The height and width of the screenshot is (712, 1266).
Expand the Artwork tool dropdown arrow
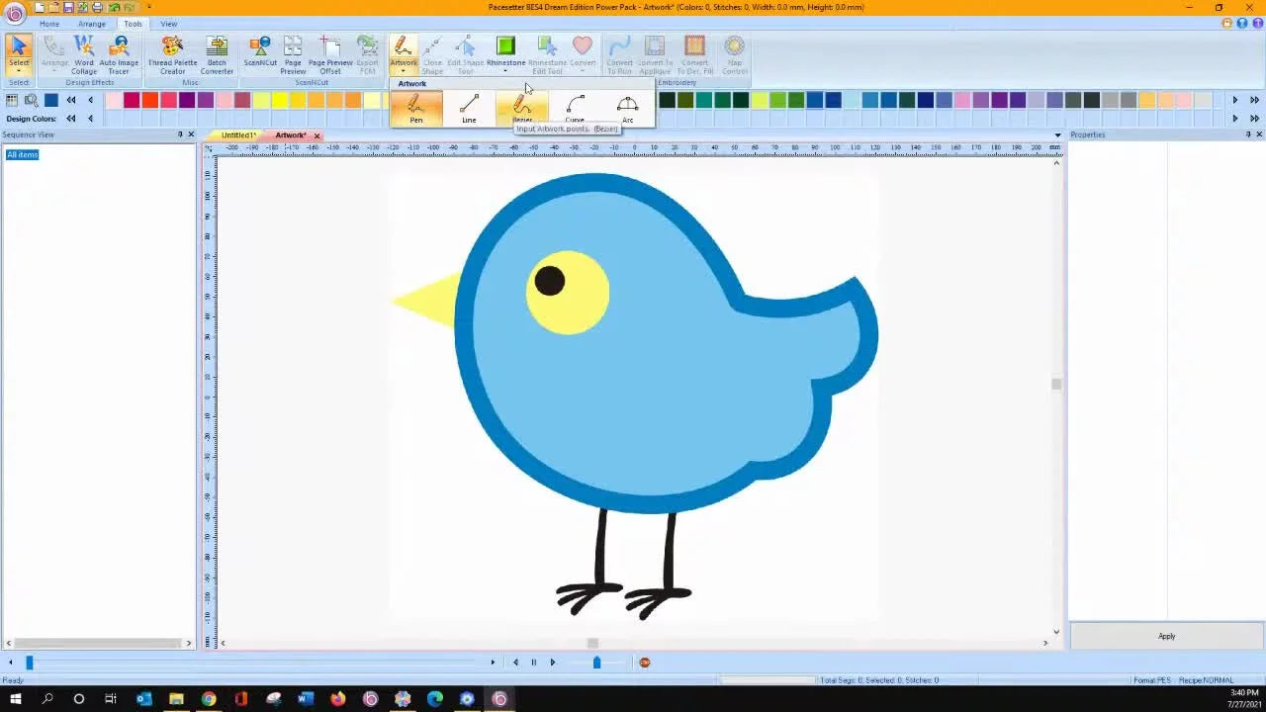click(x=404, y=72)
